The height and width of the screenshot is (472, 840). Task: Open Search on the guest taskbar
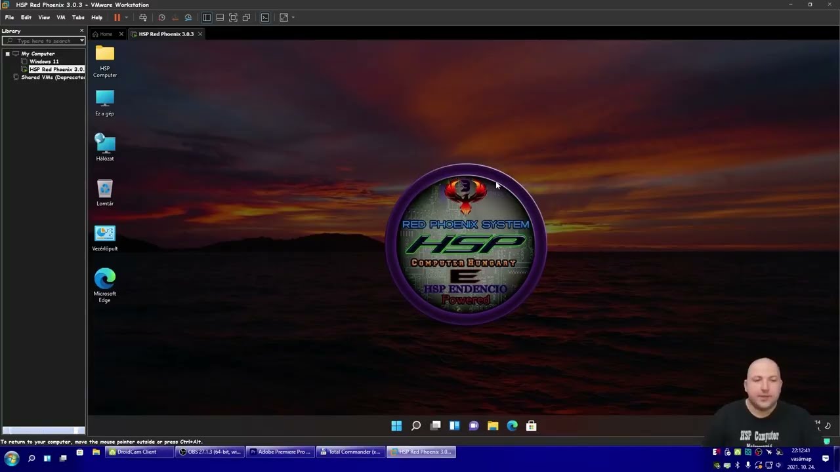click(416, 426)
